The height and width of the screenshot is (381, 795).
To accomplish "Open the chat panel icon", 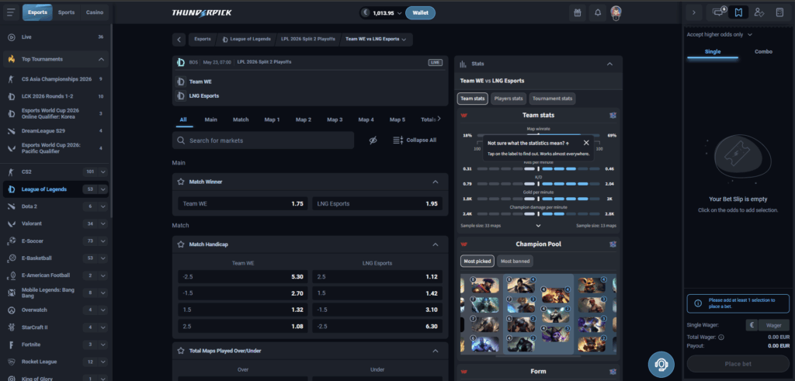I will [x=718, y=12].
